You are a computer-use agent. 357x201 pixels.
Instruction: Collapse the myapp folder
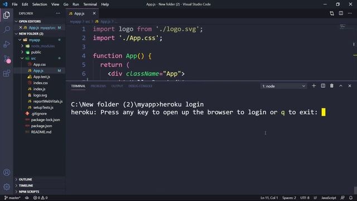pos(20,40)
